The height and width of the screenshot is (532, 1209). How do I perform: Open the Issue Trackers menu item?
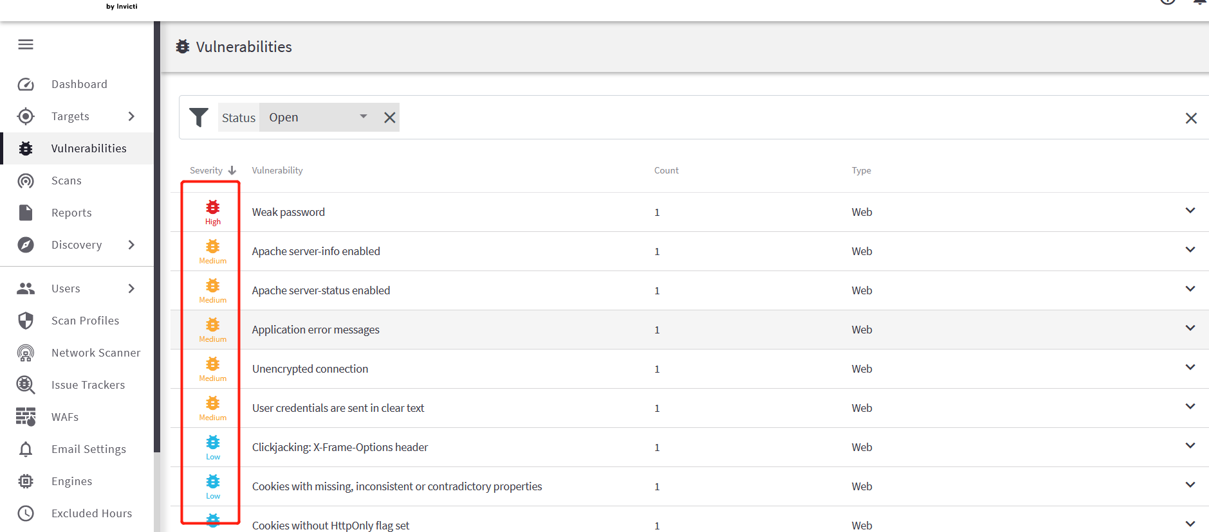pos(77,385)
